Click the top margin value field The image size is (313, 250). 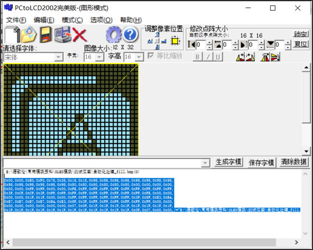click(x=227, y=44)
